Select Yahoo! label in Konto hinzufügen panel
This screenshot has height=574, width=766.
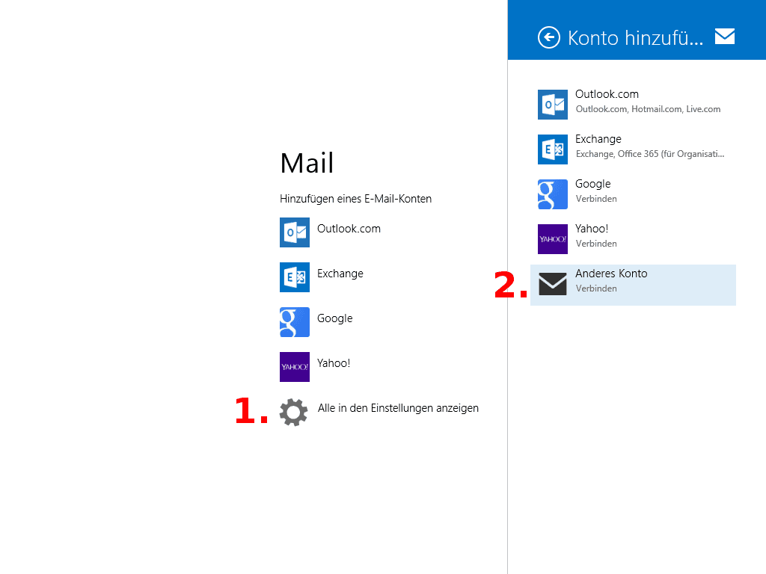point(592,229)
